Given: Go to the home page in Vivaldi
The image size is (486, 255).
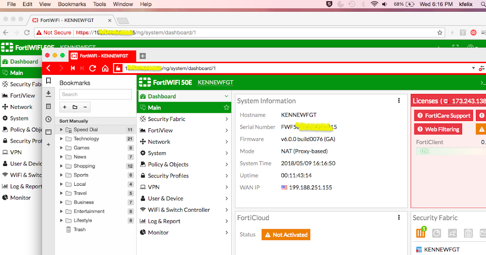Looking at the screenshot, I should 105,68.
